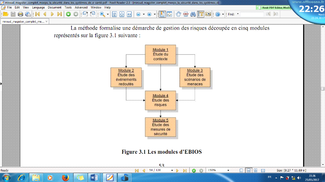The image size is (325, 182).
Task: Click the minus Zoom Out button
Action: (139, 14)
